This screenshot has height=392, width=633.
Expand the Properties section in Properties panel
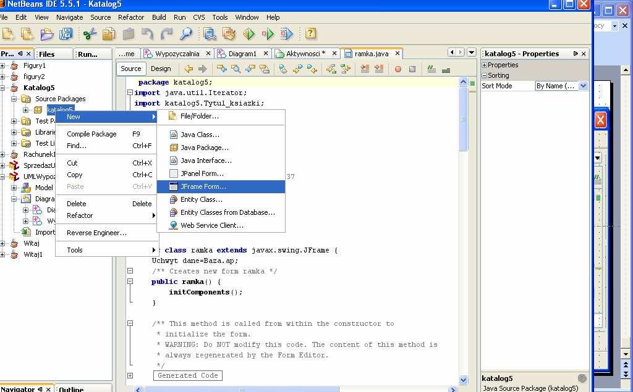pyautogui.click(x=485, y=65)
